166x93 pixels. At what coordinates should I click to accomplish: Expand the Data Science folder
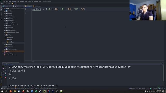point(4,19)
